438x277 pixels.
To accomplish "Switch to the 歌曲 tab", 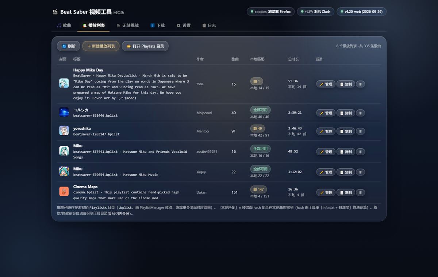I will [64, 26].
